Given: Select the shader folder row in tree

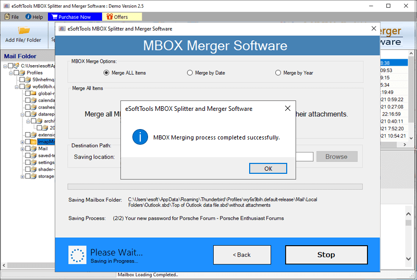Looking at the screenshot, I should [x=46, y=170].
